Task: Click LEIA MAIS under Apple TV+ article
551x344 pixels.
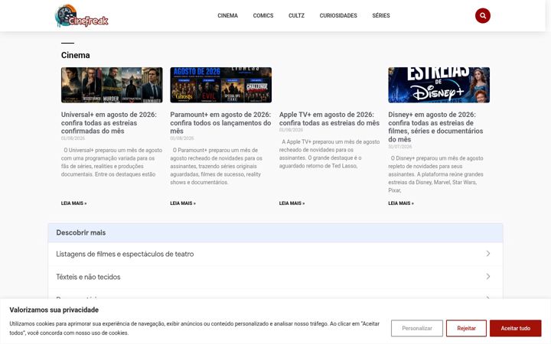Action: coord(292,203)
